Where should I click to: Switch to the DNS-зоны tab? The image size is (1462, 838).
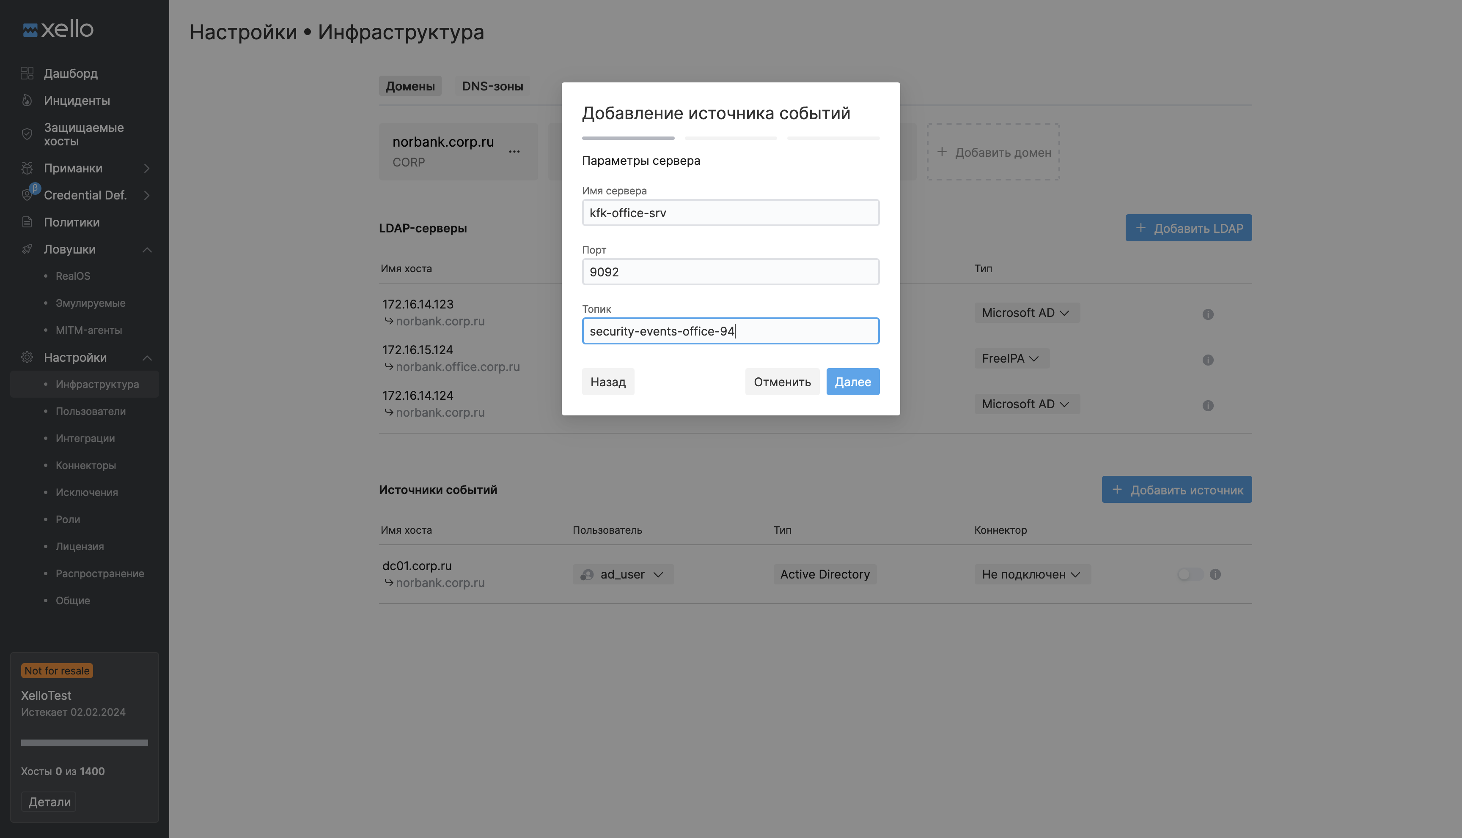492,86
